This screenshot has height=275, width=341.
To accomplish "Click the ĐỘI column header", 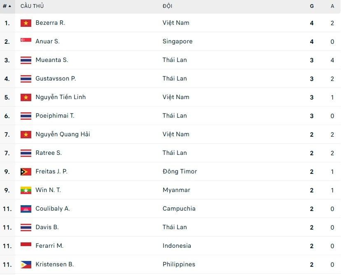I will 168,6.
